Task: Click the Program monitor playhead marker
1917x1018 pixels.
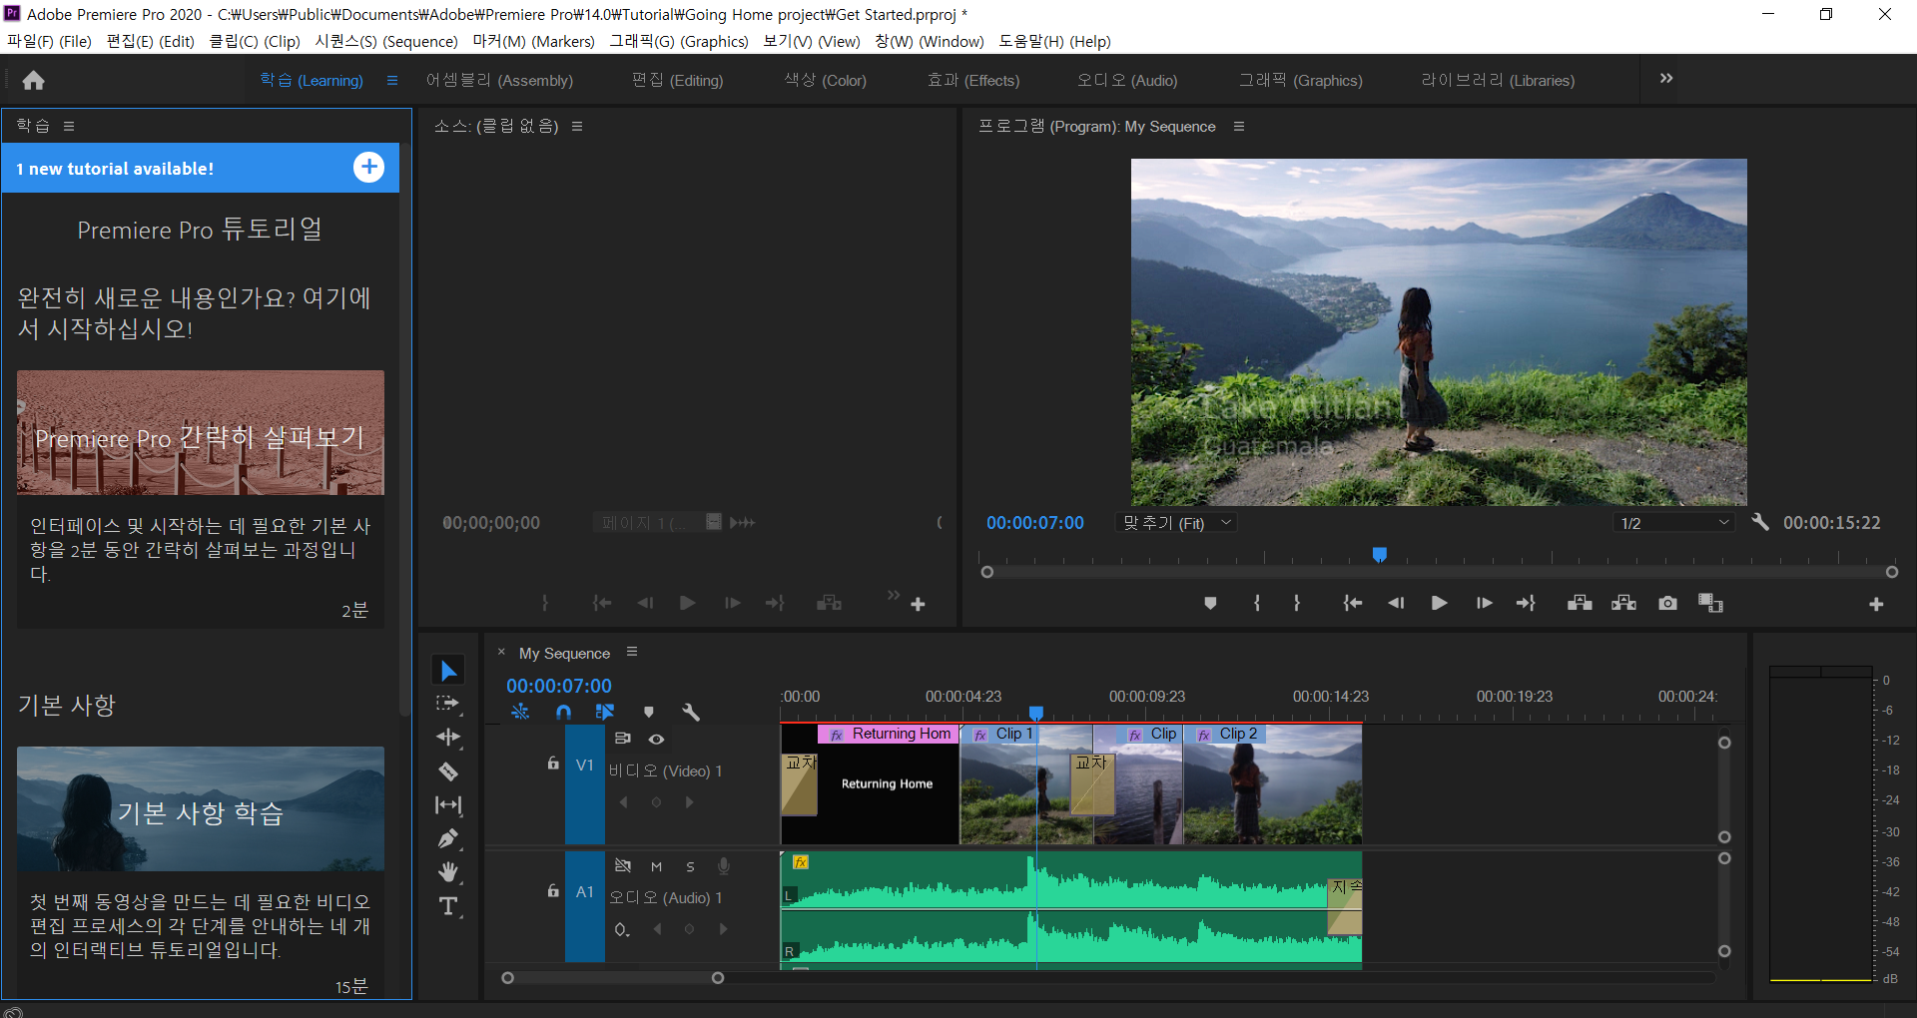Action: [x=1379, y=554]
